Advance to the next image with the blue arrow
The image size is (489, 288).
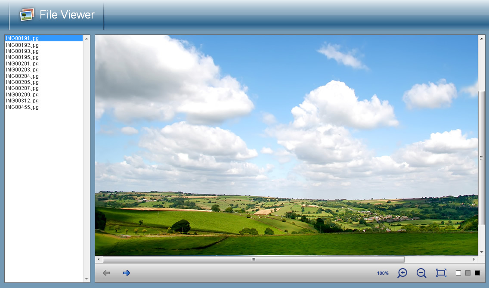point(126,273)
